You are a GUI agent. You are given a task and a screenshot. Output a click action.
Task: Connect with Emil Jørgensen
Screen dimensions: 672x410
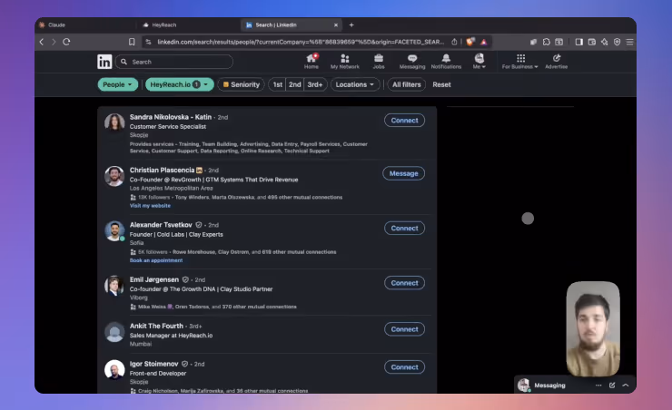click(x=404, y=283)
